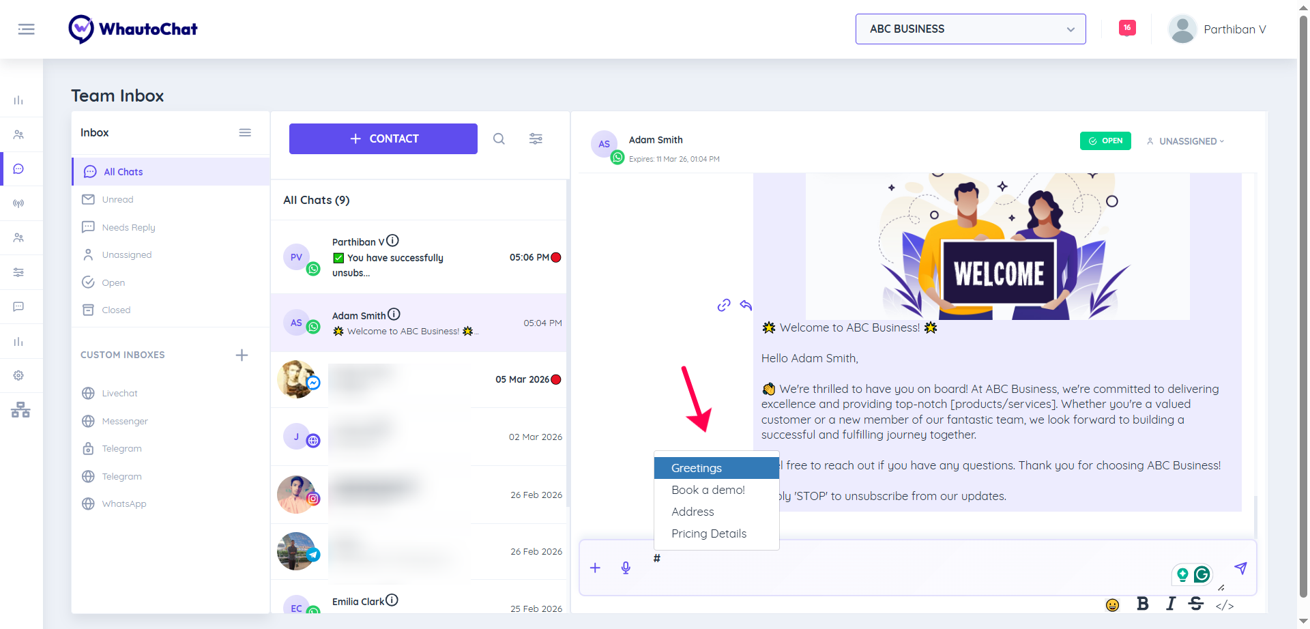Viewport: 1310px width, 629px height.
Task: Click the red notification badge showing 16
Action: (1127, 28)
